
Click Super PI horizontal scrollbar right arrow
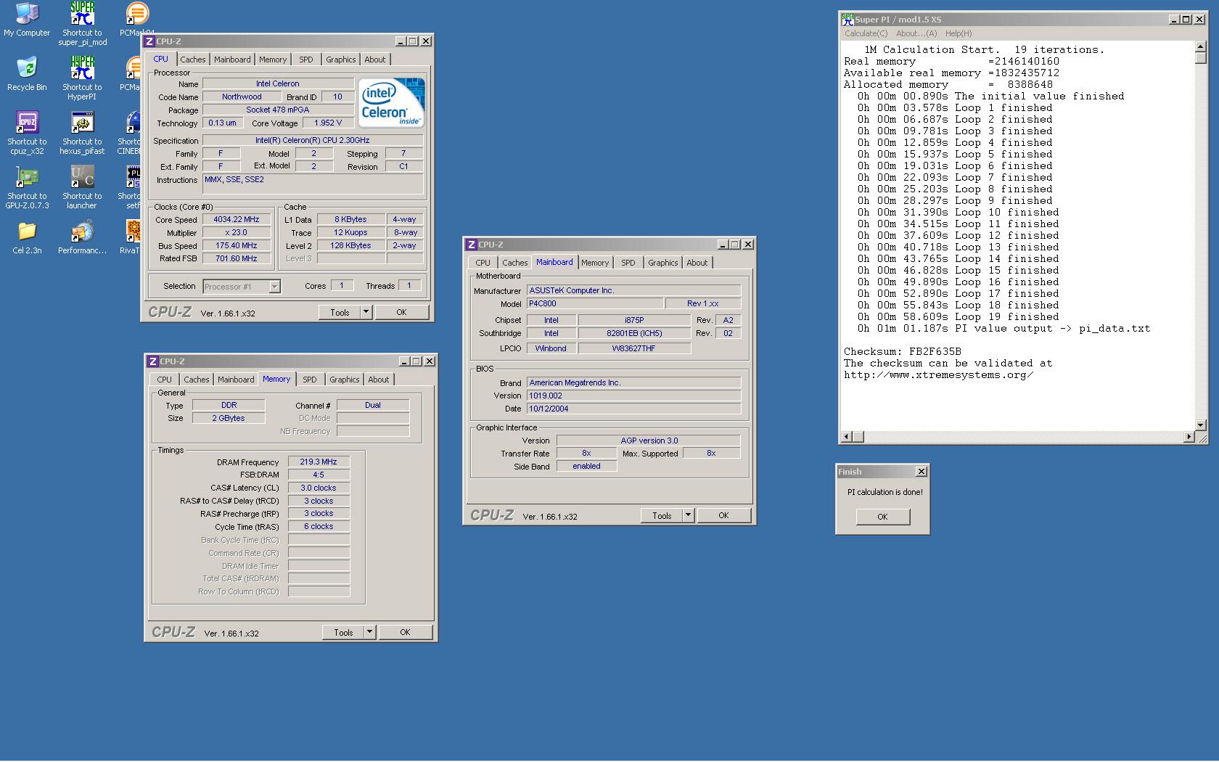pyautogui.click(x=1189, y=437)
